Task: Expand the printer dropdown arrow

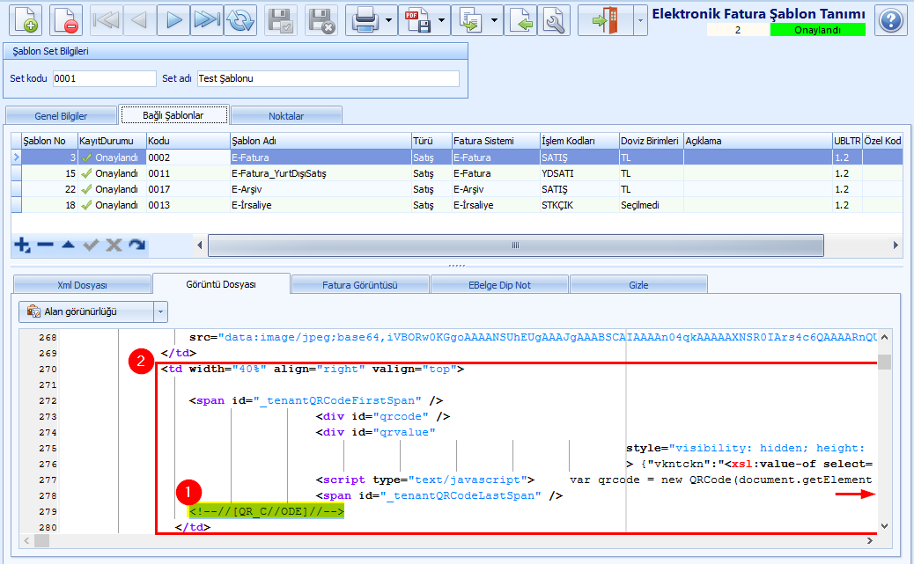Action: pyautogui.click(x=389, y=20)
